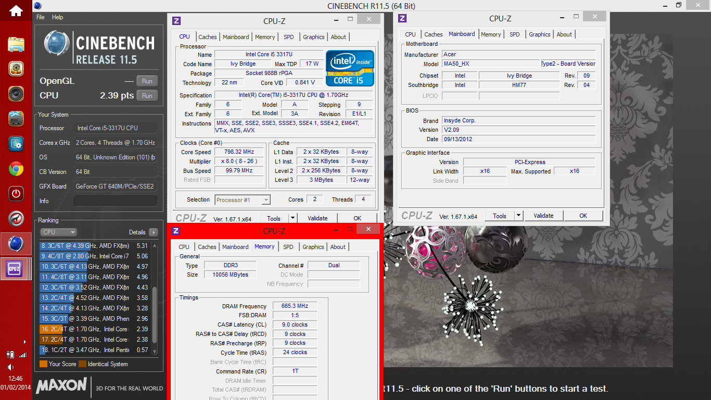The height and width of the screenshot is (400, 711).
Task: Click Tools button in CPU-Z CPU window
Action: pos(274,219)
